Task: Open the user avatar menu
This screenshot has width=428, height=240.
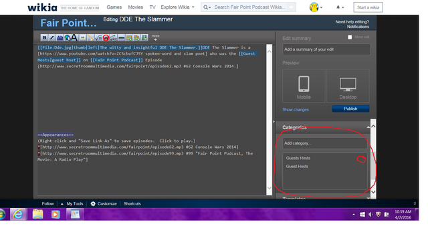Action: (x=316, y=7)
